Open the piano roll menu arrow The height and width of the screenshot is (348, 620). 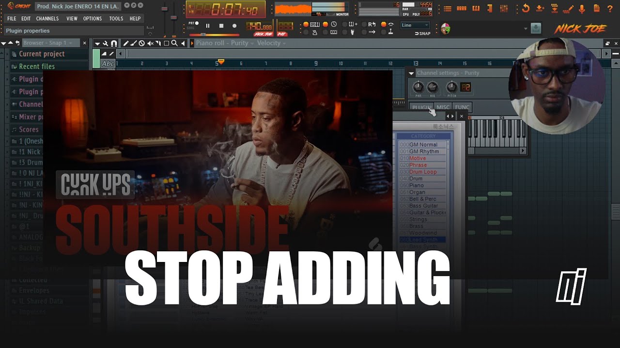coord(97,43)
